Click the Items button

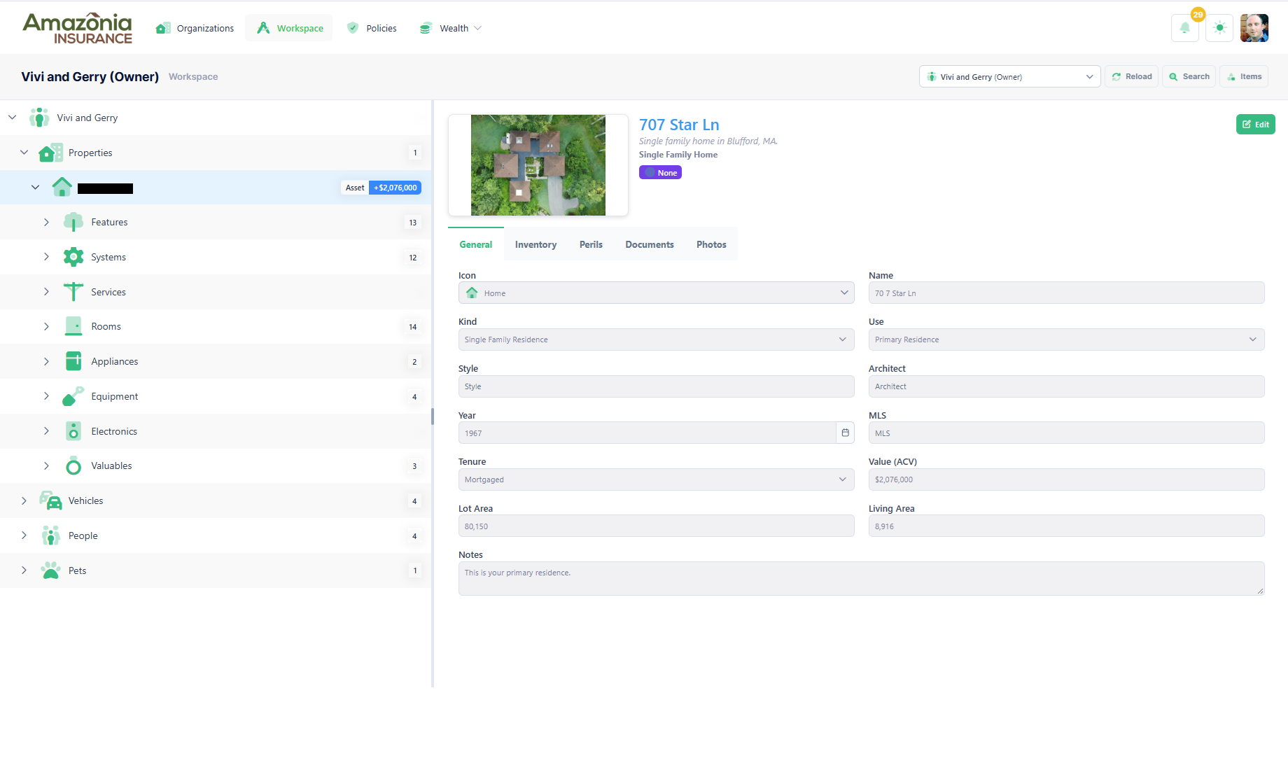coord(1244,76)
